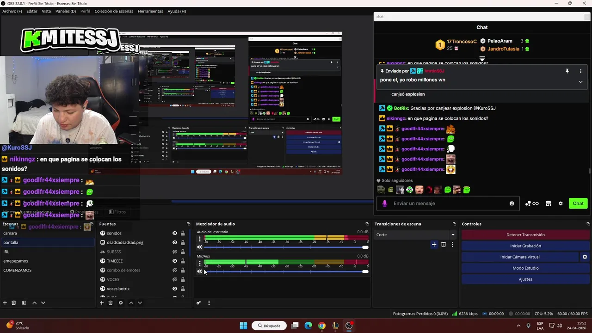Image resolution: width=592 pixels, height=333 pixels.
Task: Open Ayuda (H) menu
Action: [x=177, y=11]
